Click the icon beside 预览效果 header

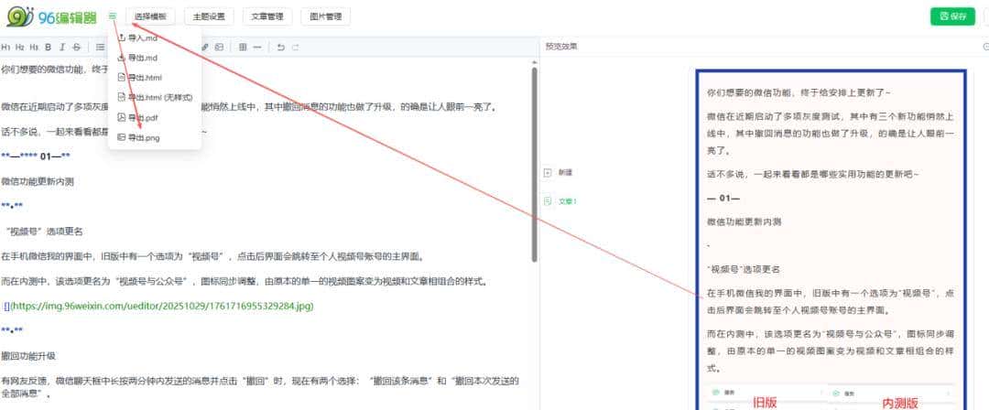986,47
